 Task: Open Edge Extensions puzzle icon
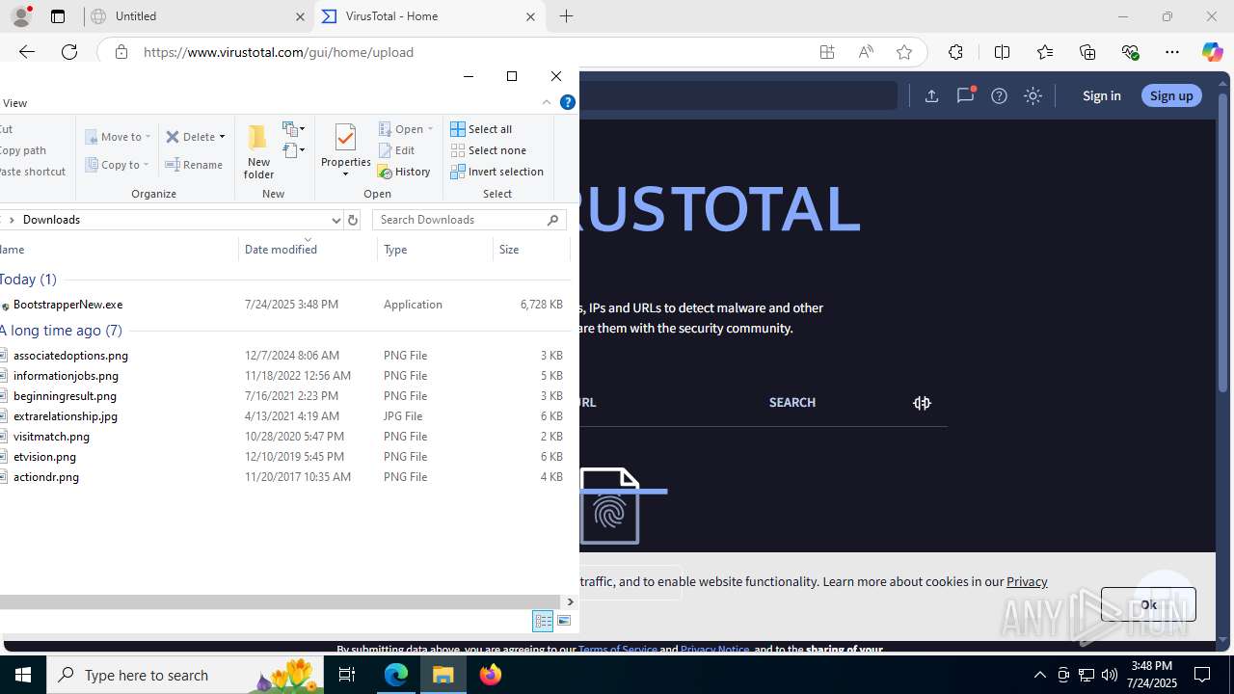click(x=955, y=52)
